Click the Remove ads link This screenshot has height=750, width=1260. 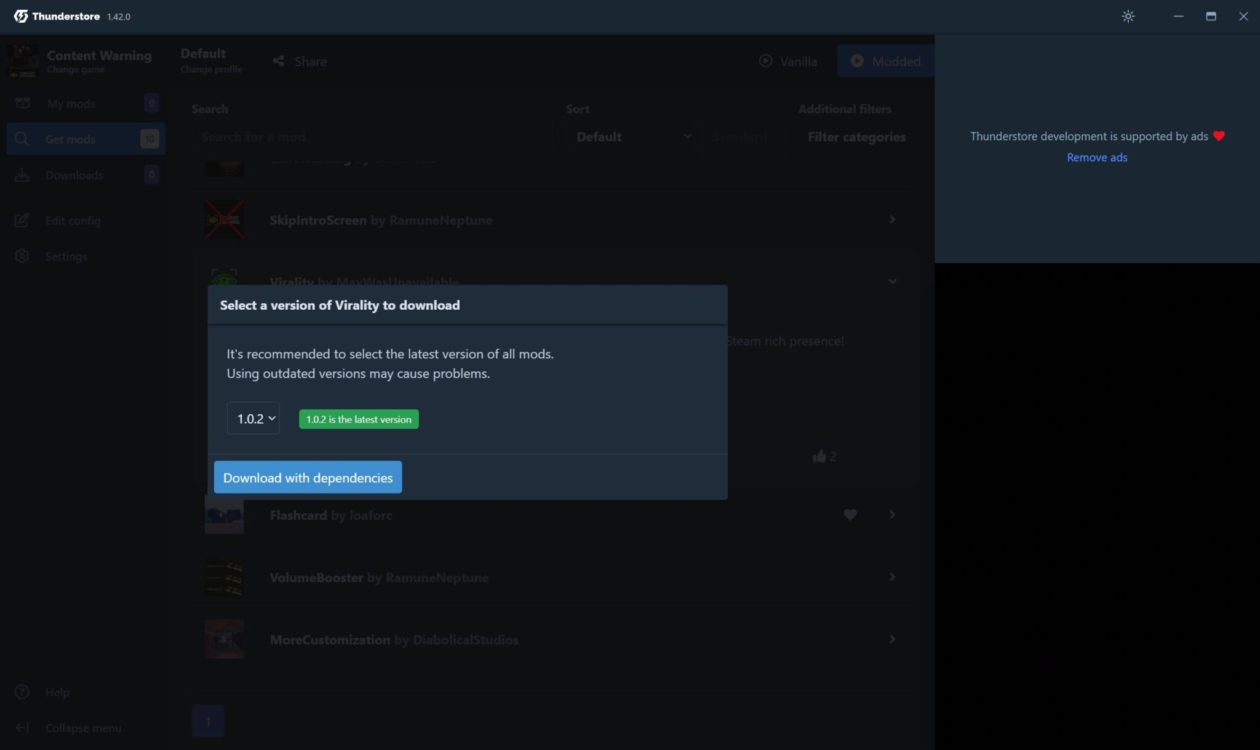coord(1096,157)
